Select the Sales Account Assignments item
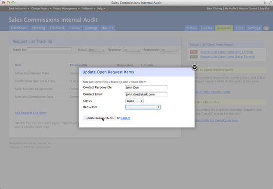The image size is (273, 189). pos(34,89)
